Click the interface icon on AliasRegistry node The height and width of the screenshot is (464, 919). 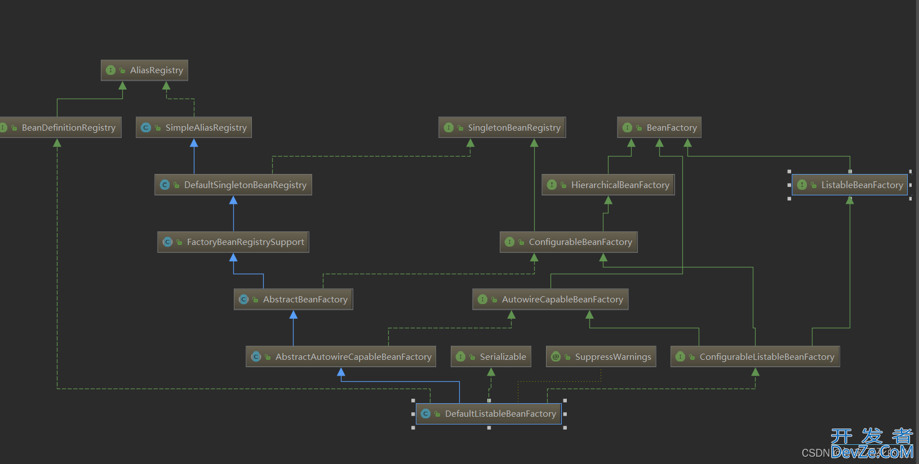(111, 70)
